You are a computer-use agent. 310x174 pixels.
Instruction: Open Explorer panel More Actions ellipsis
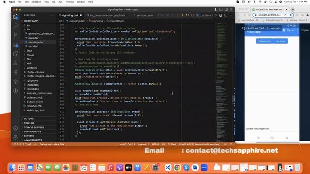pos(52,15)
